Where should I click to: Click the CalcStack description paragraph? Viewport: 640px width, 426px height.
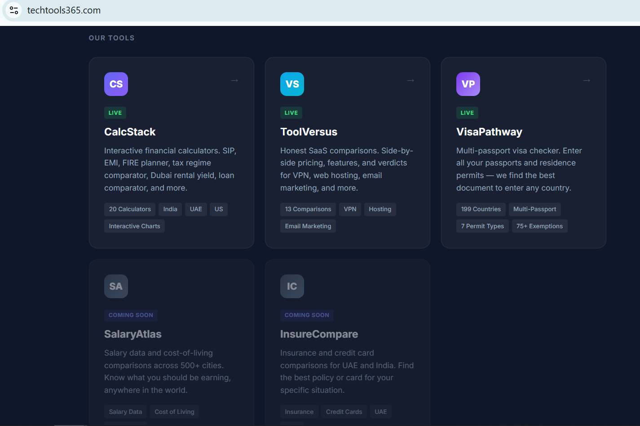click(x=170, y=169)
